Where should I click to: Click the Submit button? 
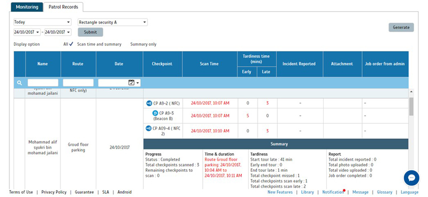click(90, 32)
